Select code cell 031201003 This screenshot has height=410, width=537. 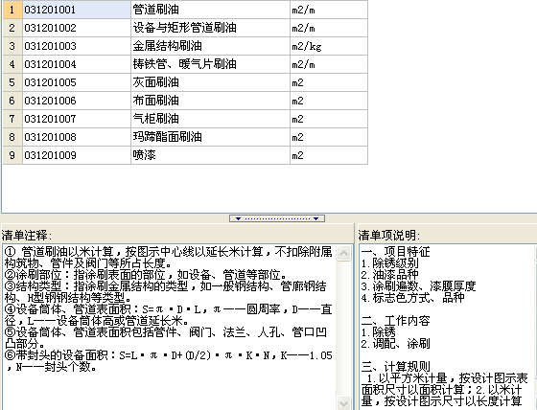(77, 46)
